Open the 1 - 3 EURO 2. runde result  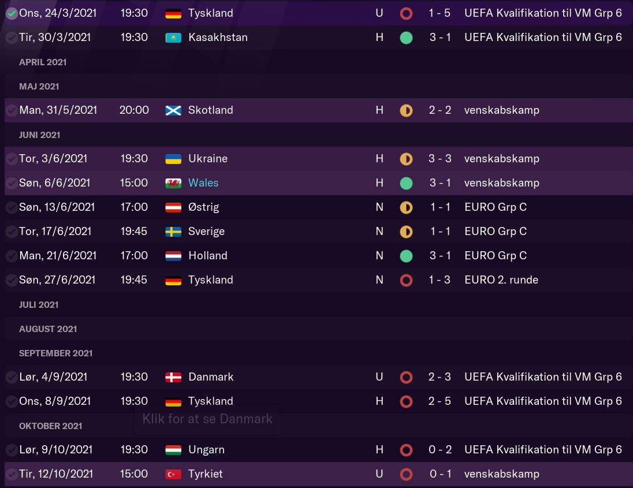coord(440,280)
